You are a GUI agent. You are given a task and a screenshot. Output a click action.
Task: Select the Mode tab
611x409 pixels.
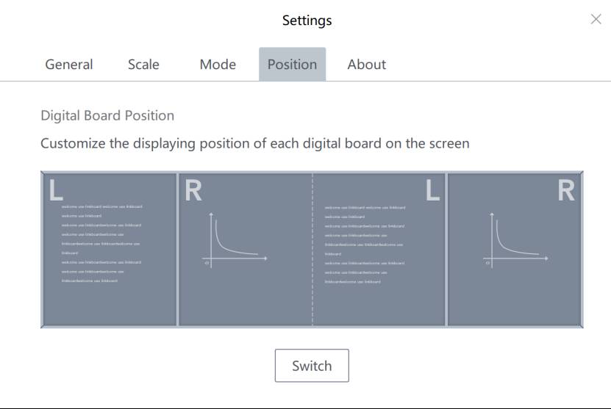[218, 64]
